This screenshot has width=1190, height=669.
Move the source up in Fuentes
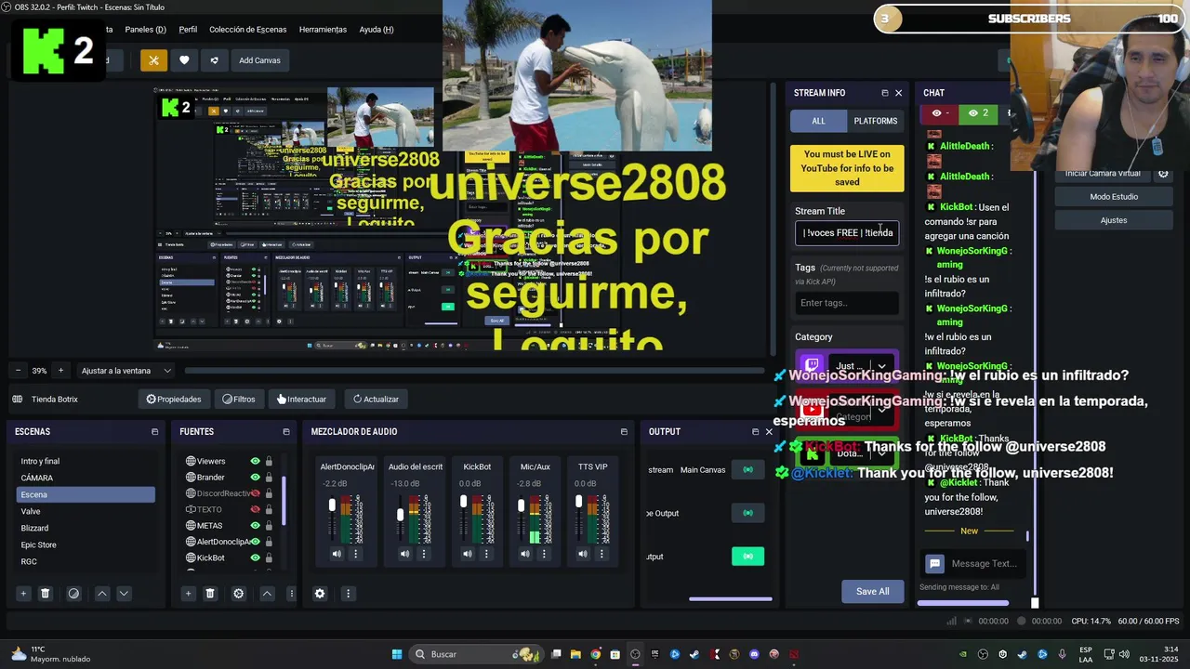pyautogui.click(x=267, y=594)
